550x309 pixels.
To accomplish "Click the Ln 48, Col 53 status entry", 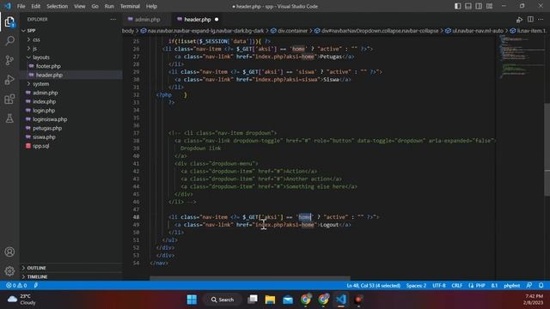I will (373, 286).
